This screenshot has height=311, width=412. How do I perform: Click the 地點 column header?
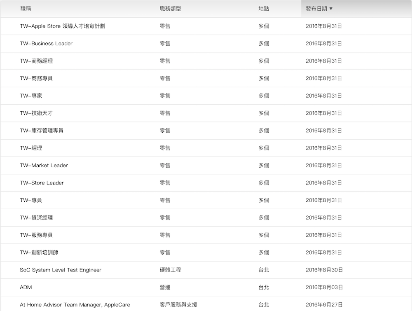(264, 9)
